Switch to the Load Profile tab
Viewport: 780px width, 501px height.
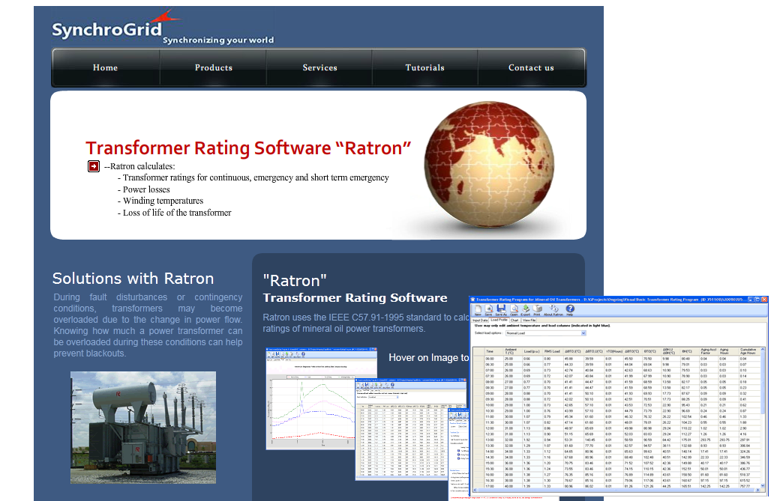click(x=499, y=320)
